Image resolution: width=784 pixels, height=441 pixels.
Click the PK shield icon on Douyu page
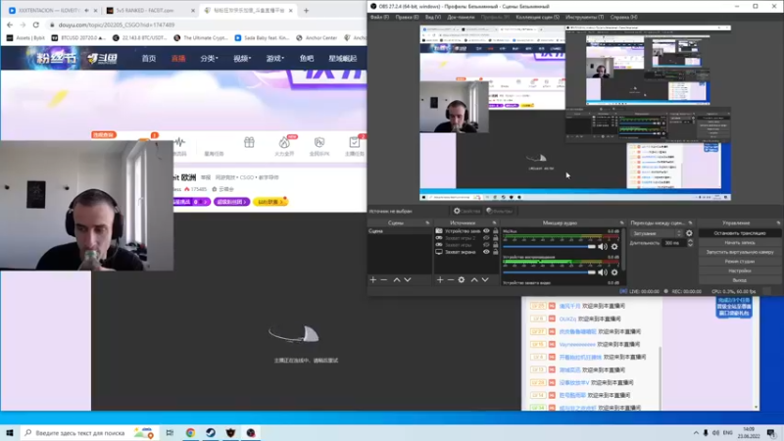319,142
